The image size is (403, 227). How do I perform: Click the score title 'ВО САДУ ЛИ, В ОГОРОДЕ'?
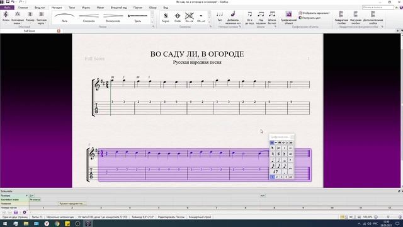[197, 54]
